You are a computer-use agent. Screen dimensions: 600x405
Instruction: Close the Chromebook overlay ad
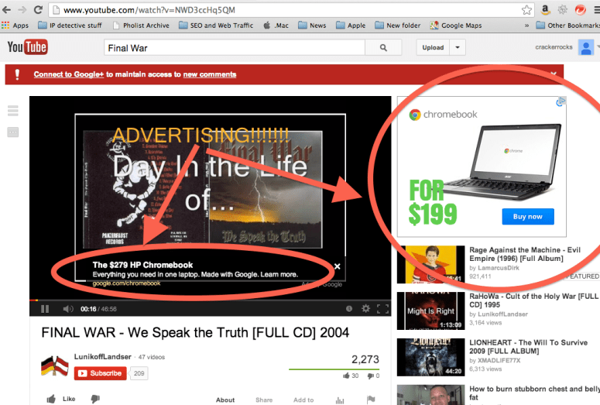point(337,266)
